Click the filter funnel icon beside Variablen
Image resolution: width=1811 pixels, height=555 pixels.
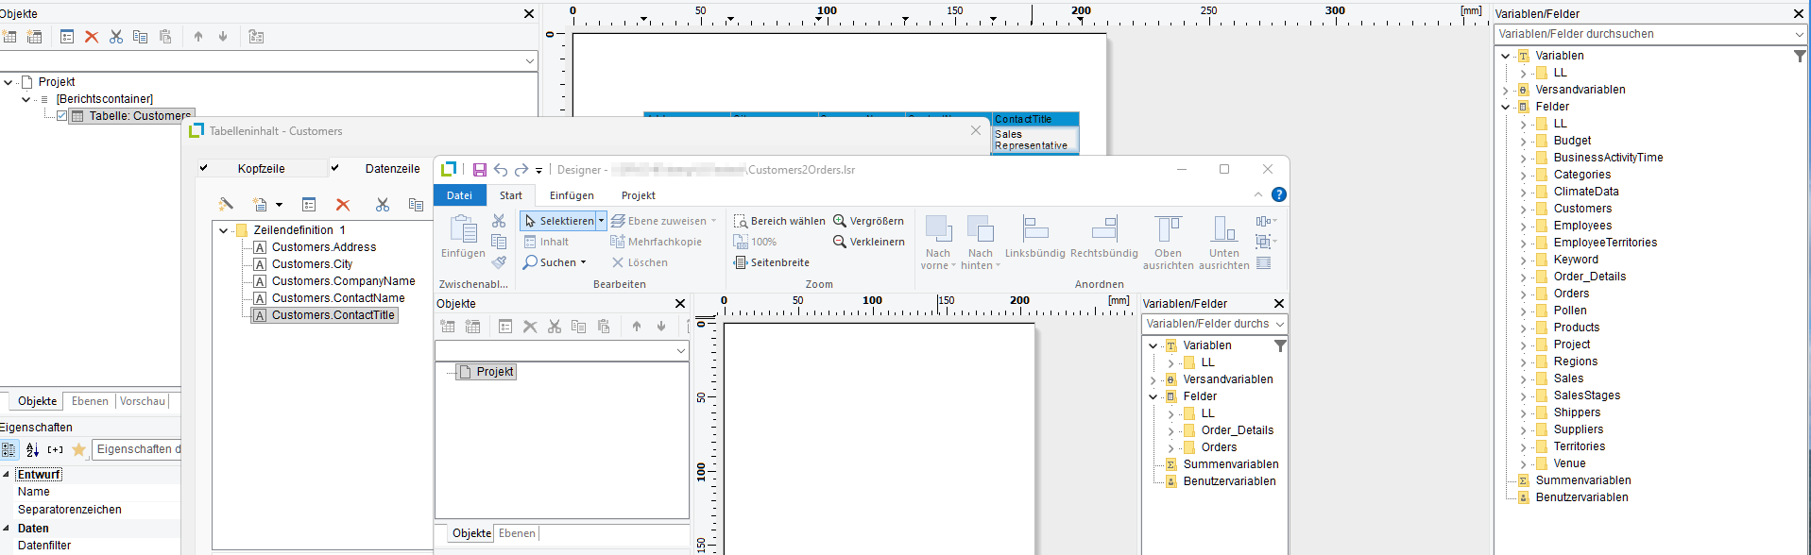(1800, 56)
